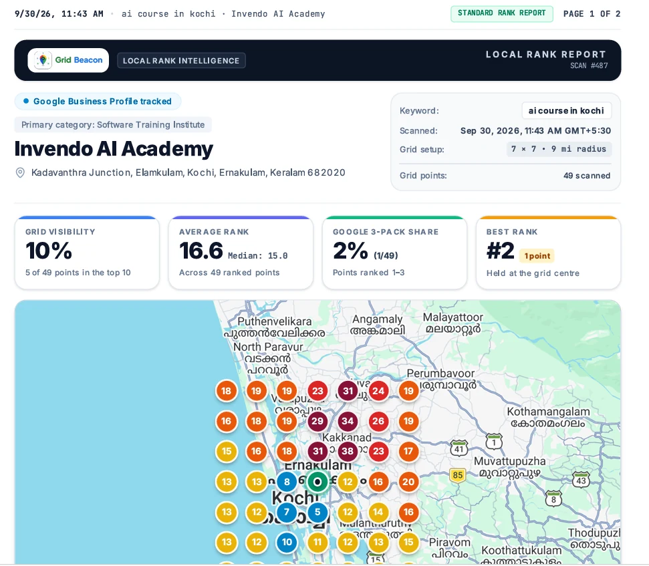Select the orange marker ranked 17
Viewport: 649px width, 566px height.
(x=408, y=451)
